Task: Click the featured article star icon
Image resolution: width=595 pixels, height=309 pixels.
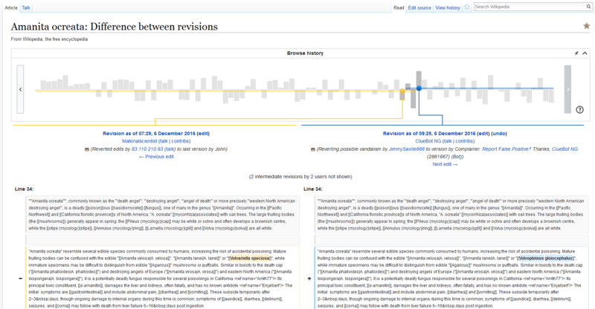Action: [586, 26]
